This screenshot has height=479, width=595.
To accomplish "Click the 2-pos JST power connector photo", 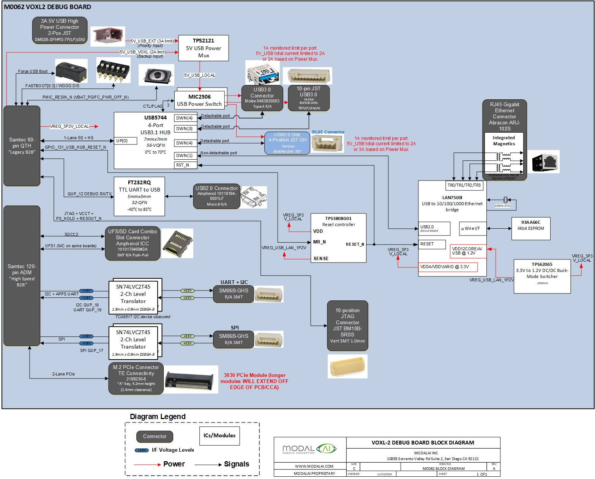I will click(x=108, y=36).
